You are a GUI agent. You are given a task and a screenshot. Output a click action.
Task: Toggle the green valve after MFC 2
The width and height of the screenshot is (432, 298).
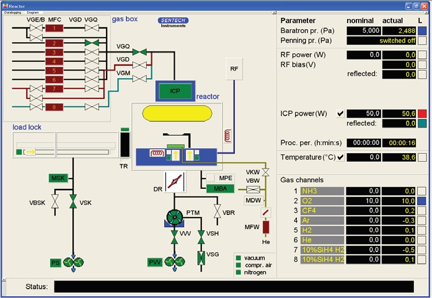point(92,43)
